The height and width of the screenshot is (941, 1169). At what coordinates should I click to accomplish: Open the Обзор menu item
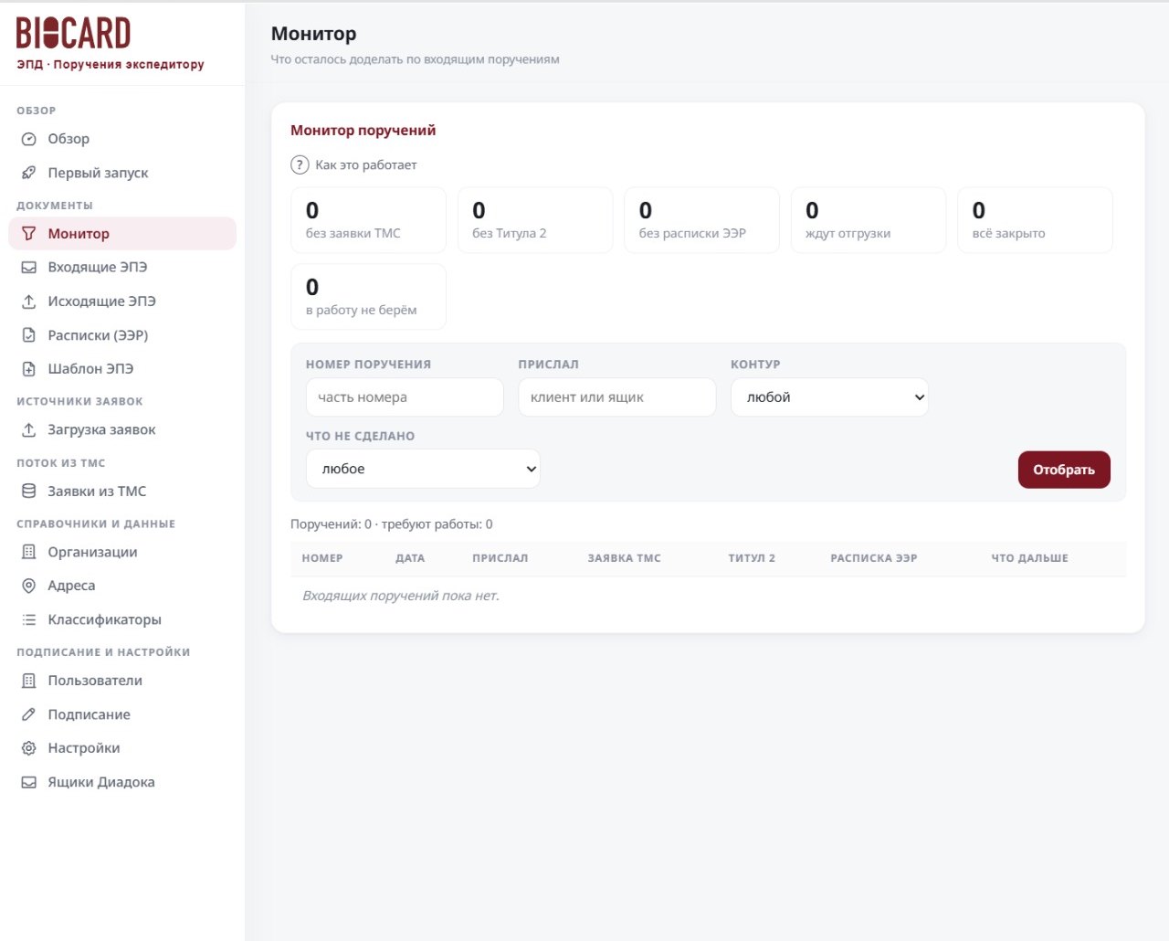(122, 139)
